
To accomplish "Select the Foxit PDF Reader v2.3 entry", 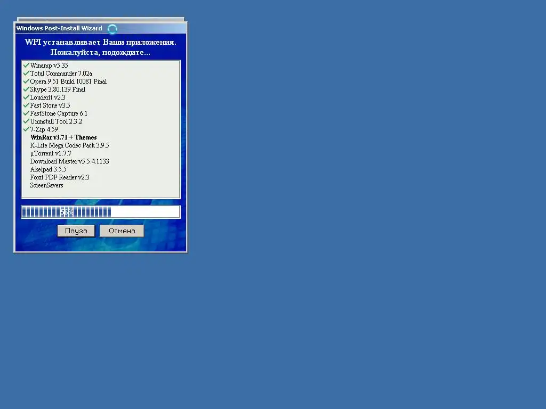I will click(60, 177).
